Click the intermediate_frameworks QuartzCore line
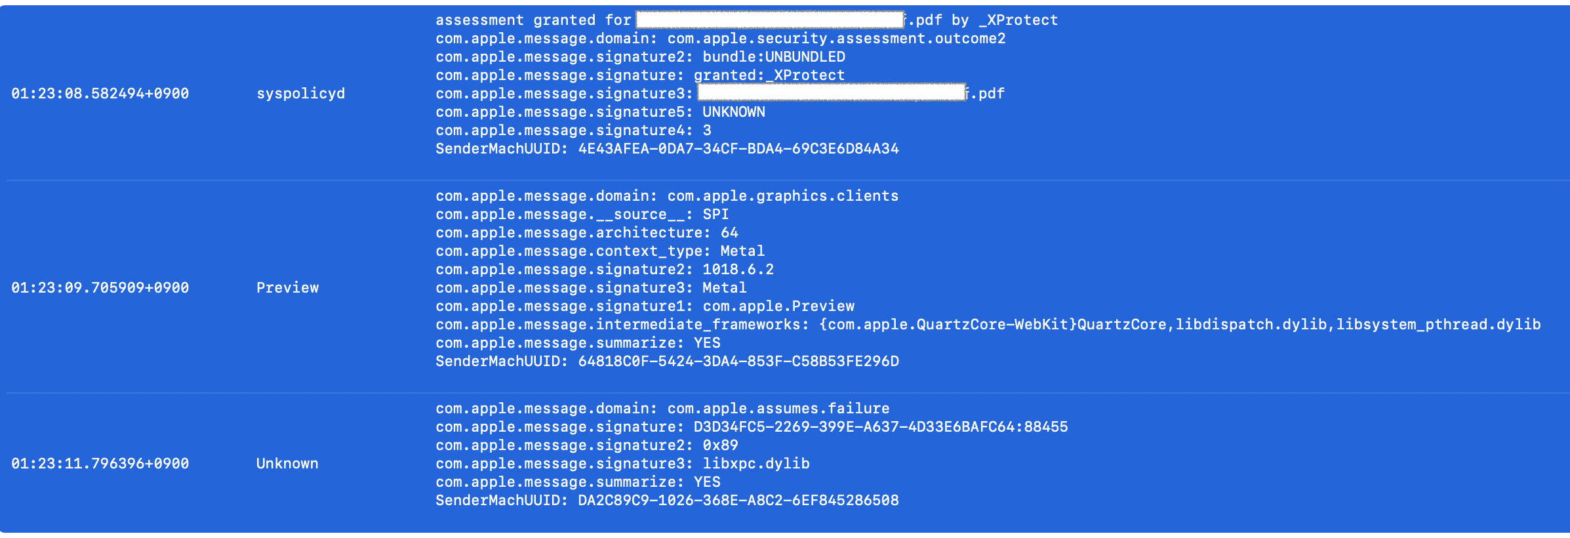 coord(988,325)
